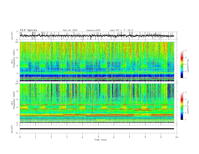The width and height of the screenshot is (199, 154).
Task: Click the "6" tick on the time axis
Action: [114, 137]
